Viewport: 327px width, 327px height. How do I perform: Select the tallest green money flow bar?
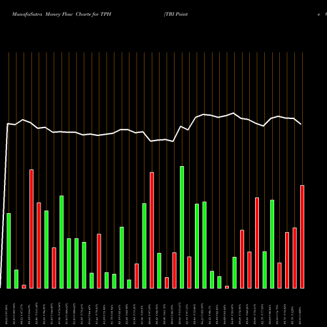click(182, 228)
